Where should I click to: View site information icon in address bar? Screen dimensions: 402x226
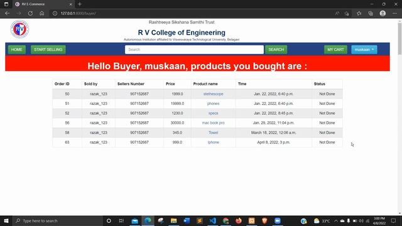tap(55, 13)
